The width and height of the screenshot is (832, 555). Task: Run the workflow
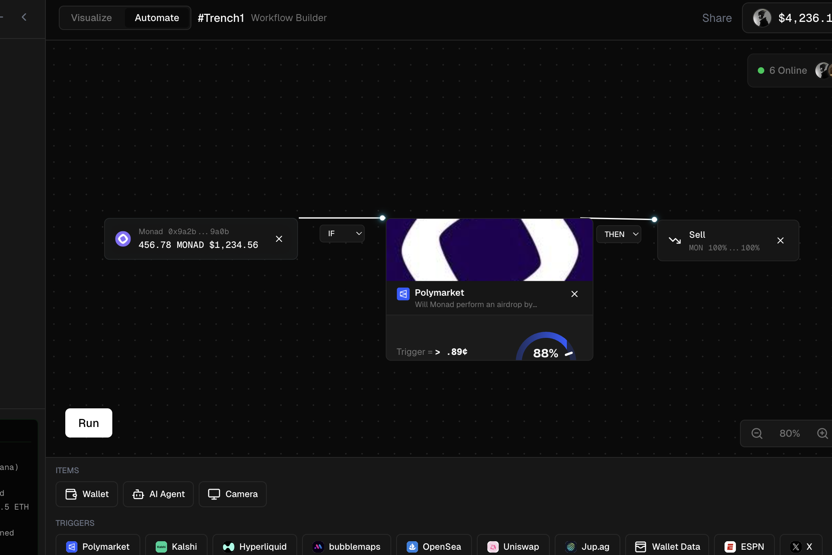(88, 423)
